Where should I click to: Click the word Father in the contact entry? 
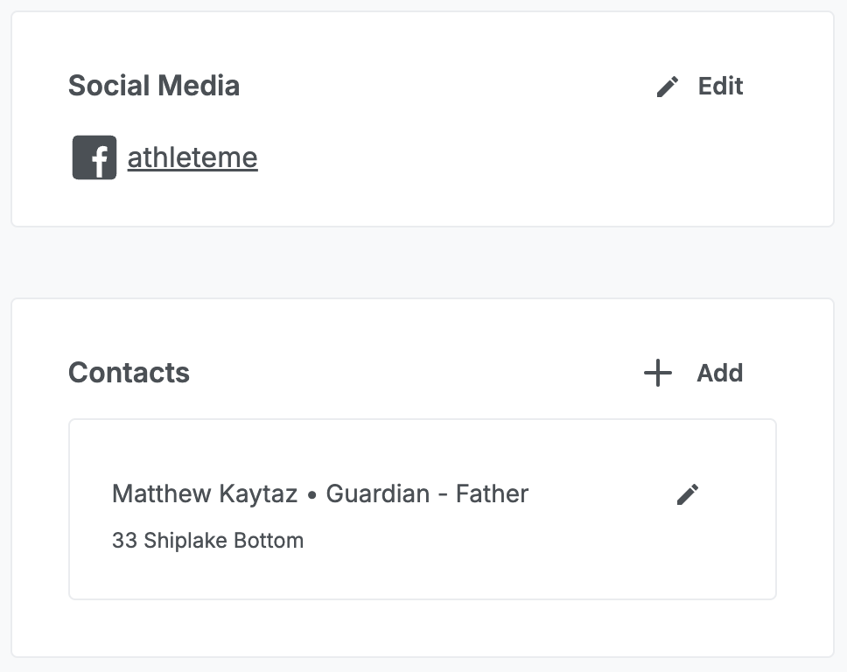coord(492,493)
